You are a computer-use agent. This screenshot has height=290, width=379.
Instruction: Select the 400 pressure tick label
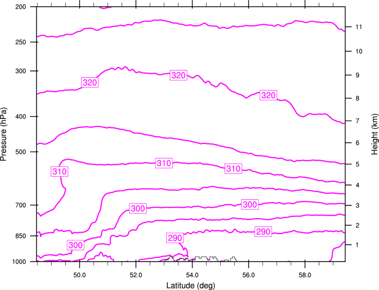pos(21,116)
